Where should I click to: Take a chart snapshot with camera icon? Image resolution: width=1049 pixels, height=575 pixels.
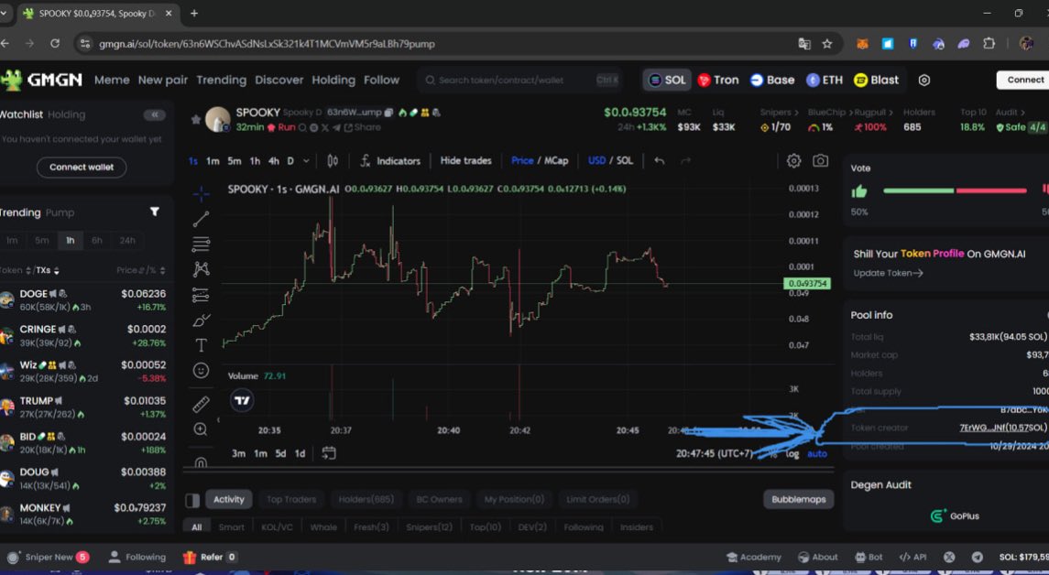(820, 160)
